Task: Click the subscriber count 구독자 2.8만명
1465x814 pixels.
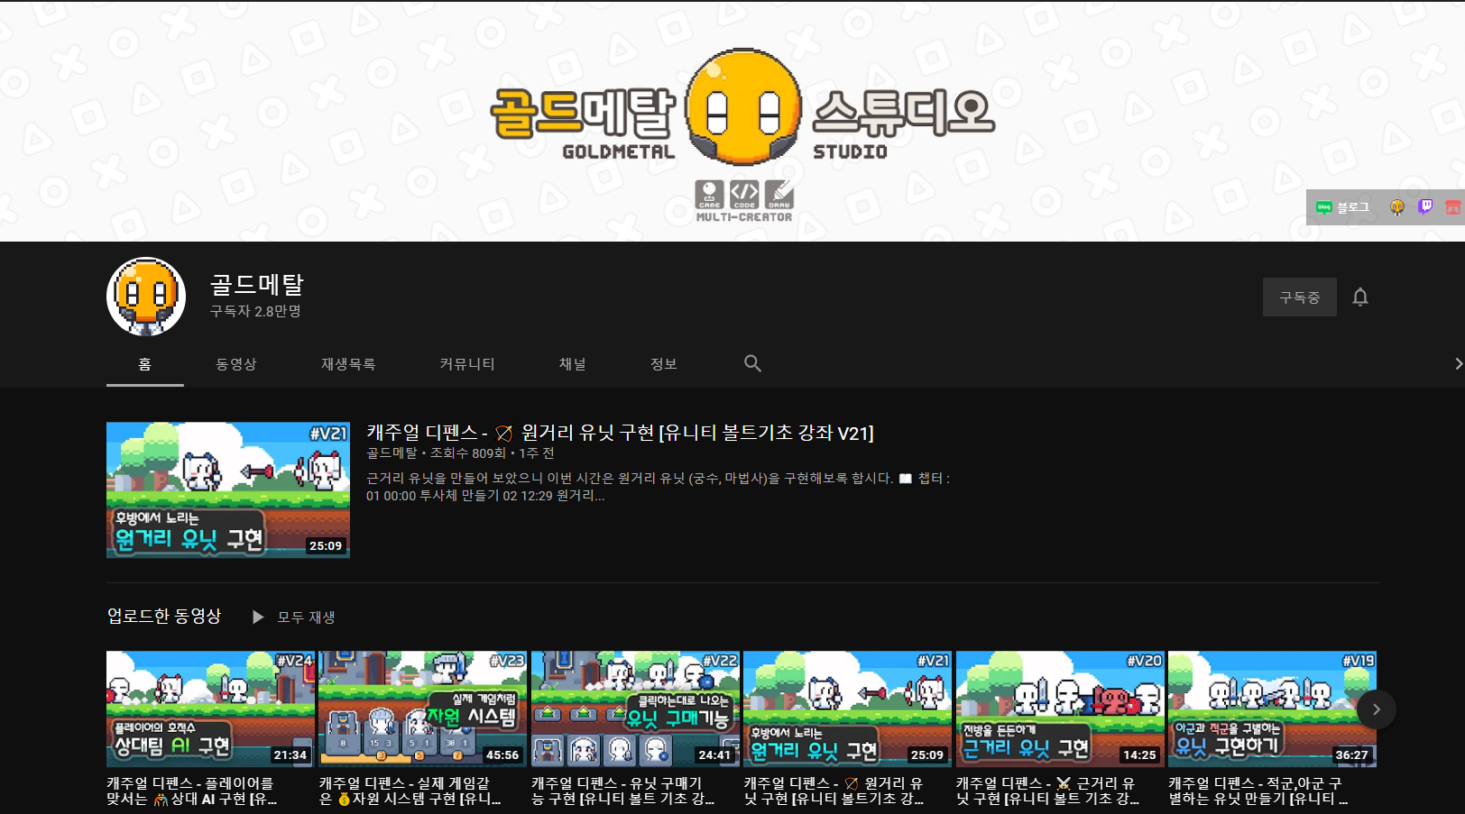Action: tap(255, 311)
